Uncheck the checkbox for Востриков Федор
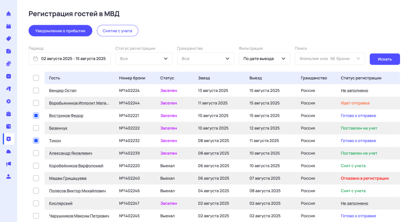 coord(36,116)
